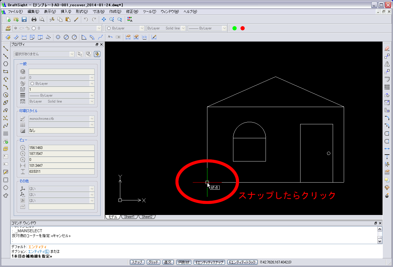The height and width of the screenshot is (267, 393).
Task: Click the Save floppy disk icon
Action: tap(24, 19)
